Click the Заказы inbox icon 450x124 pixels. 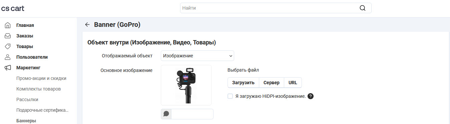click(x=8, y=36)
